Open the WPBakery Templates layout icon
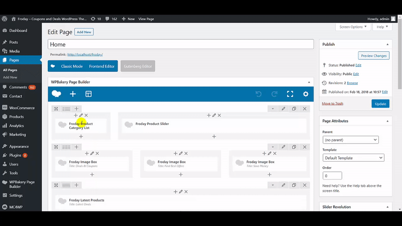Image resolution: width=402 pixels, height=226 pixels. [x=88, y=94]
